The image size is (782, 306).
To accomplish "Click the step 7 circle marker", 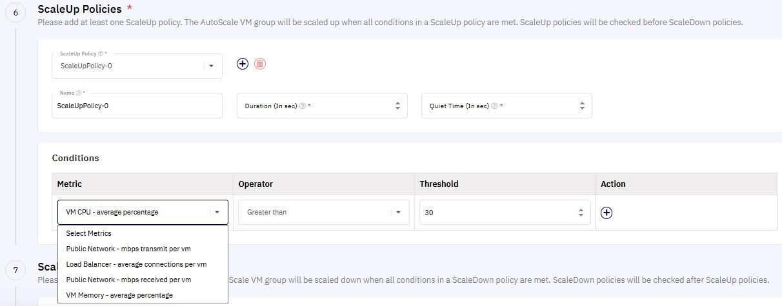I will [x=15, y=271].
